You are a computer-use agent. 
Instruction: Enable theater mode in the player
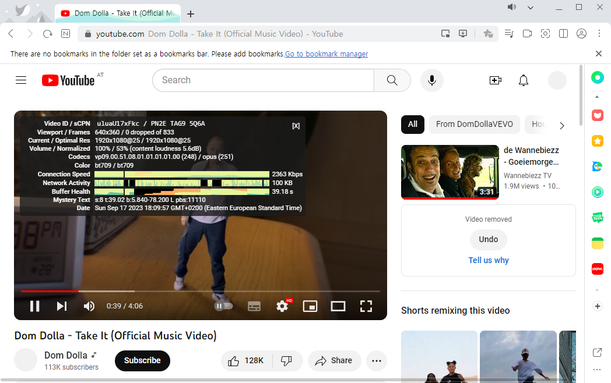click(338, 306)
